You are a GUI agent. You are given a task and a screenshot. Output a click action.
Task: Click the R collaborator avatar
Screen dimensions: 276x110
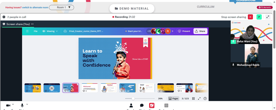click(168, 31)
